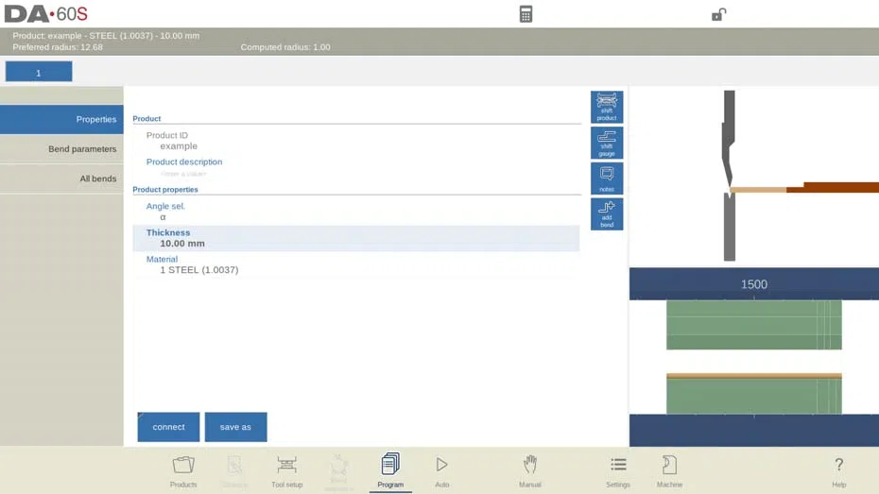This screenshot has height=494, width=879.
Task: Open the Settings menu
Action: click(618, 471)
